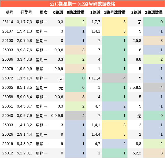Click the 1路号球数量 column header
The height and width of the screenshot is (158, 165).
(x=115, y=12)
